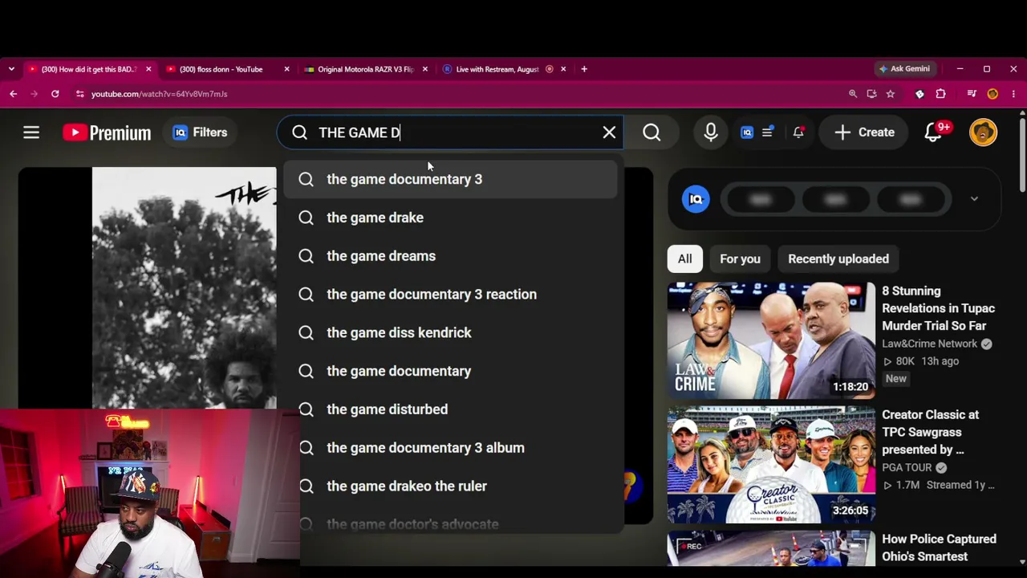
Task: Pick 'the game documentary' suggestion
Action: 451,371
